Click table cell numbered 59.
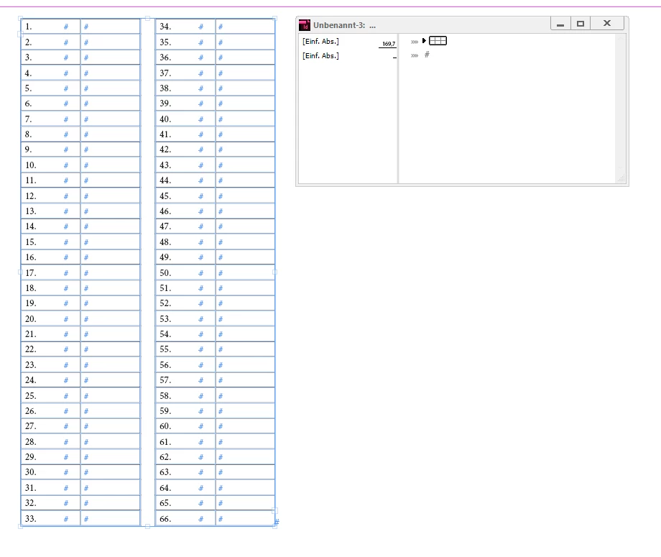The height and width of the screenshot is (557, 661). (x=185, y=410)
